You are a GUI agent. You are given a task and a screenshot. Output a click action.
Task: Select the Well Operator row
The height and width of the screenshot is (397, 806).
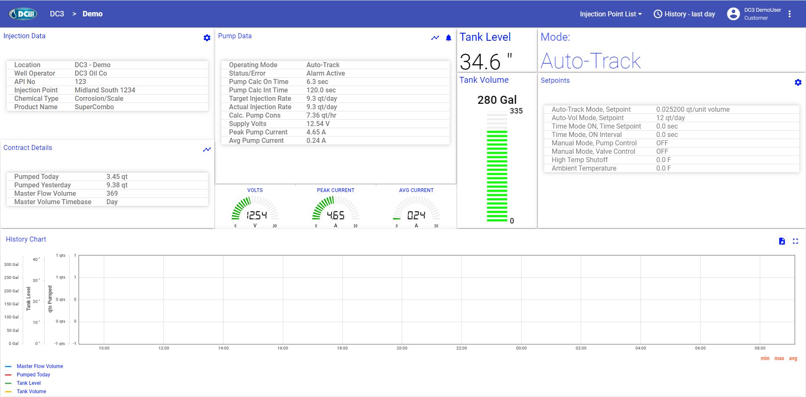pos(107,74)
